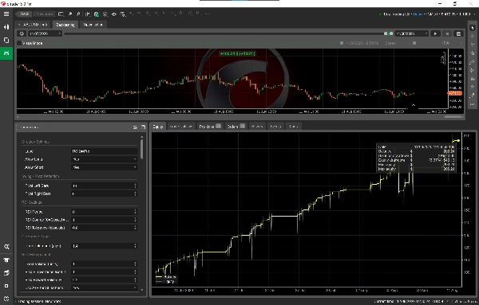
Task: Open the highlighted green Algo sidebar section
Action: click(x=6, y=53)
